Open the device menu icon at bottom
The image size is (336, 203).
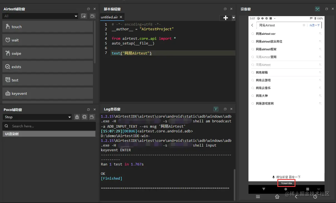pos(258,197)
